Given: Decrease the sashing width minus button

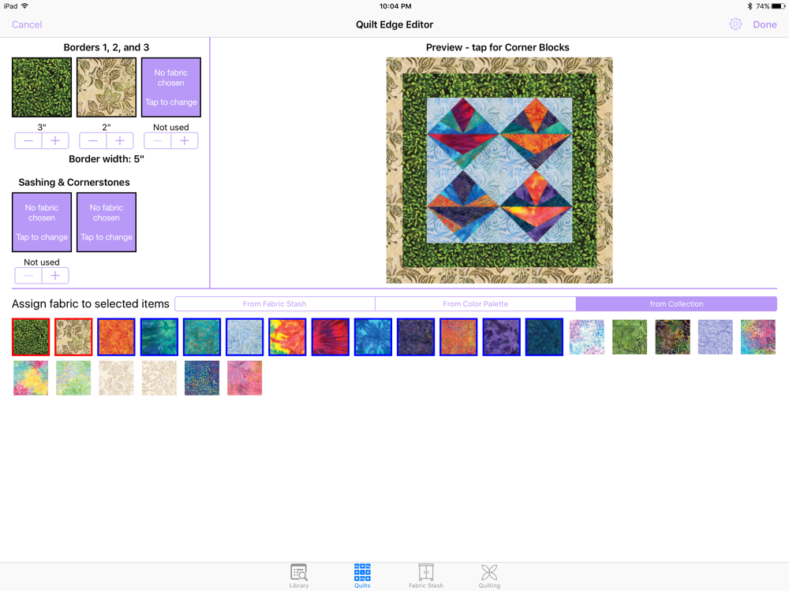Looking at the screenshot, I should [28, 275].
